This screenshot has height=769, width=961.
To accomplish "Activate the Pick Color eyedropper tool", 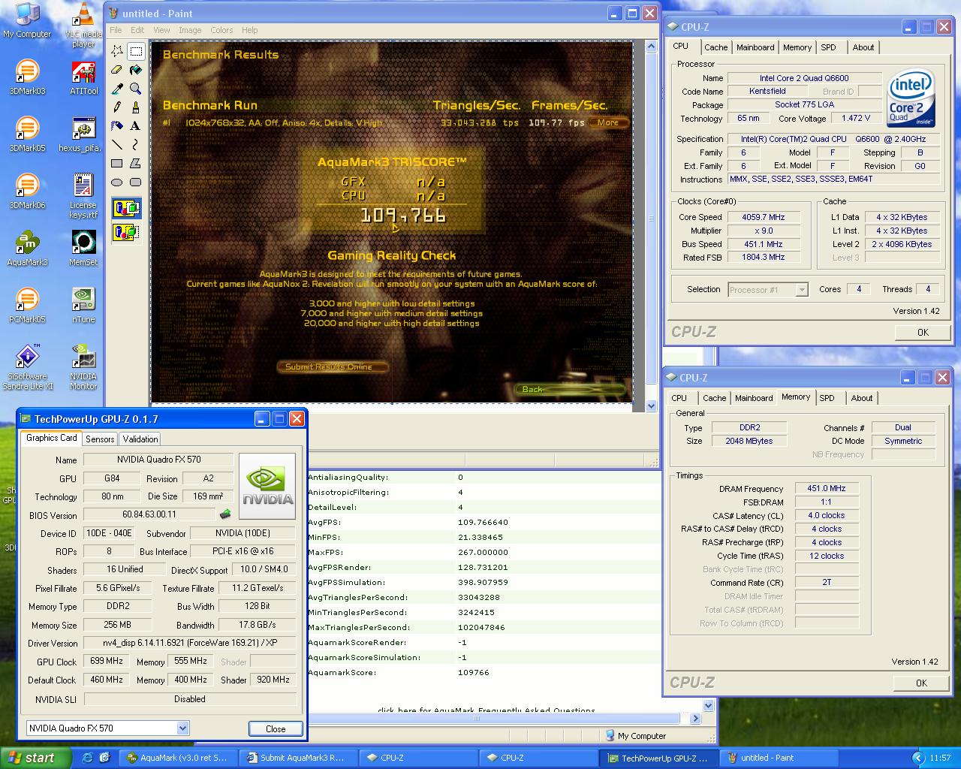I will point(117,89).
